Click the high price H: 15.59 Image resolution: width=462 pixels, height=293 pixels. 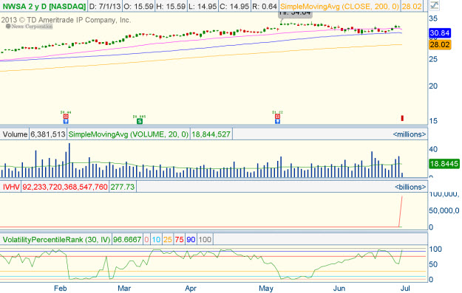click(171, 6)
